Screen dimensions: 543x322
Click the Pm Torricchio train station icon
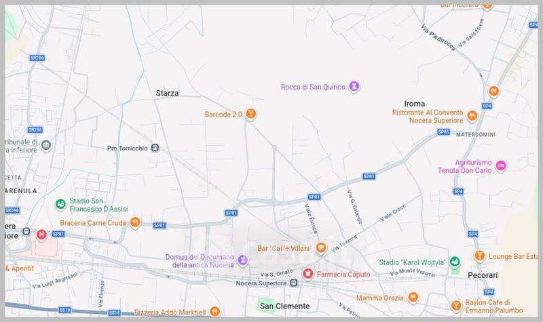point(155,148)
